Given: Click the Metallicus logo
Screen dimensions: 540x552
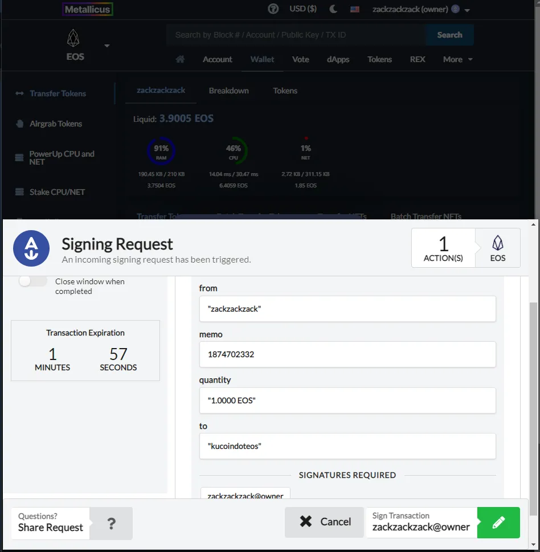Looking at the screenshot, I should (x=88, y=9).
